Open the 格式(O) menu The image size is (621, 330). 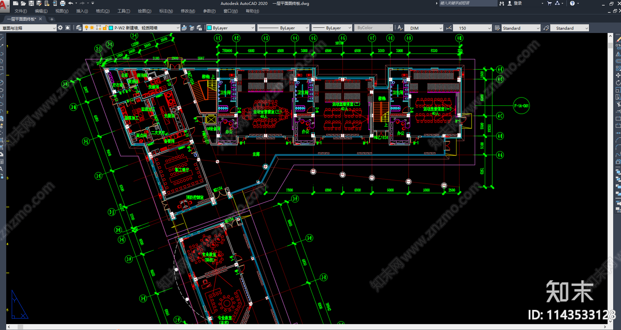[102, 11]
